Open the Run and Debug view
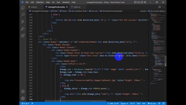Screen dimensions: 186x105 click(x=23, y=29)
